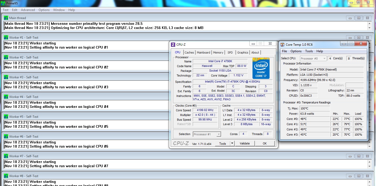376x186 pixels.
Task: Click the CPUID value 0x306C3
Action: (x=308, y=96)
